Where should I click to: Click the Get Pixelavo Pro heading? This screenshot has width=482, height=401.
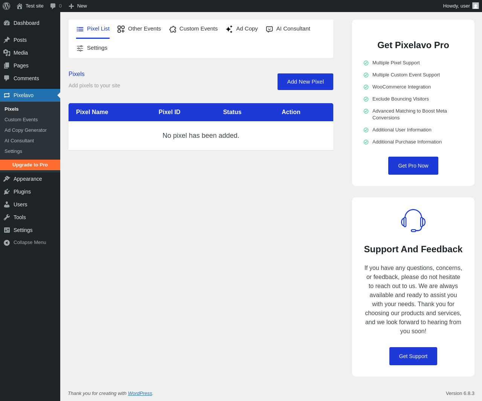point(413,45)
